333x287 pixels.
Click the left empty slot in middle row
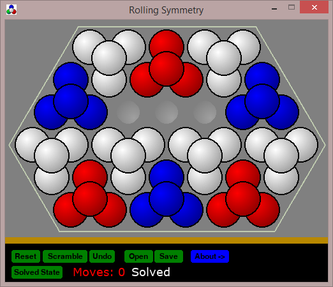128,112
